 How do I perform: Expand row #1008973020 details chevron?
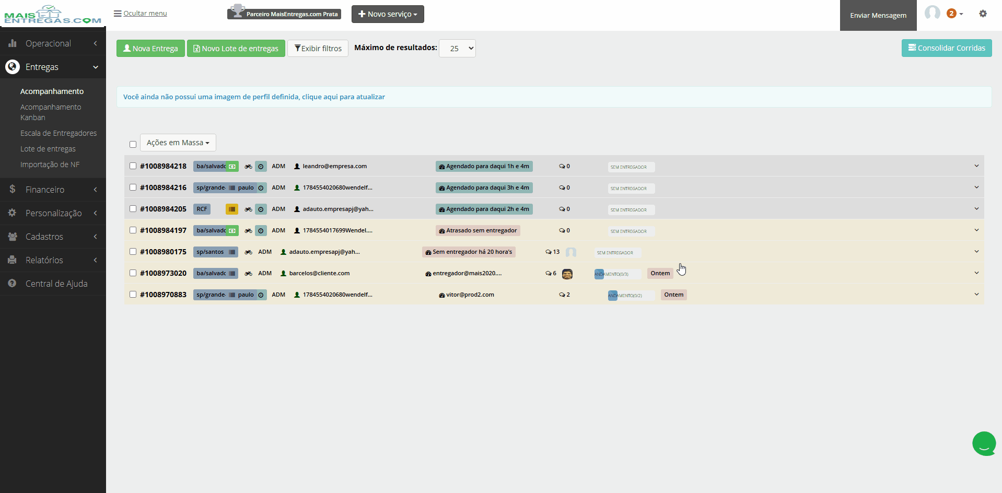click(x=976, y=273)
